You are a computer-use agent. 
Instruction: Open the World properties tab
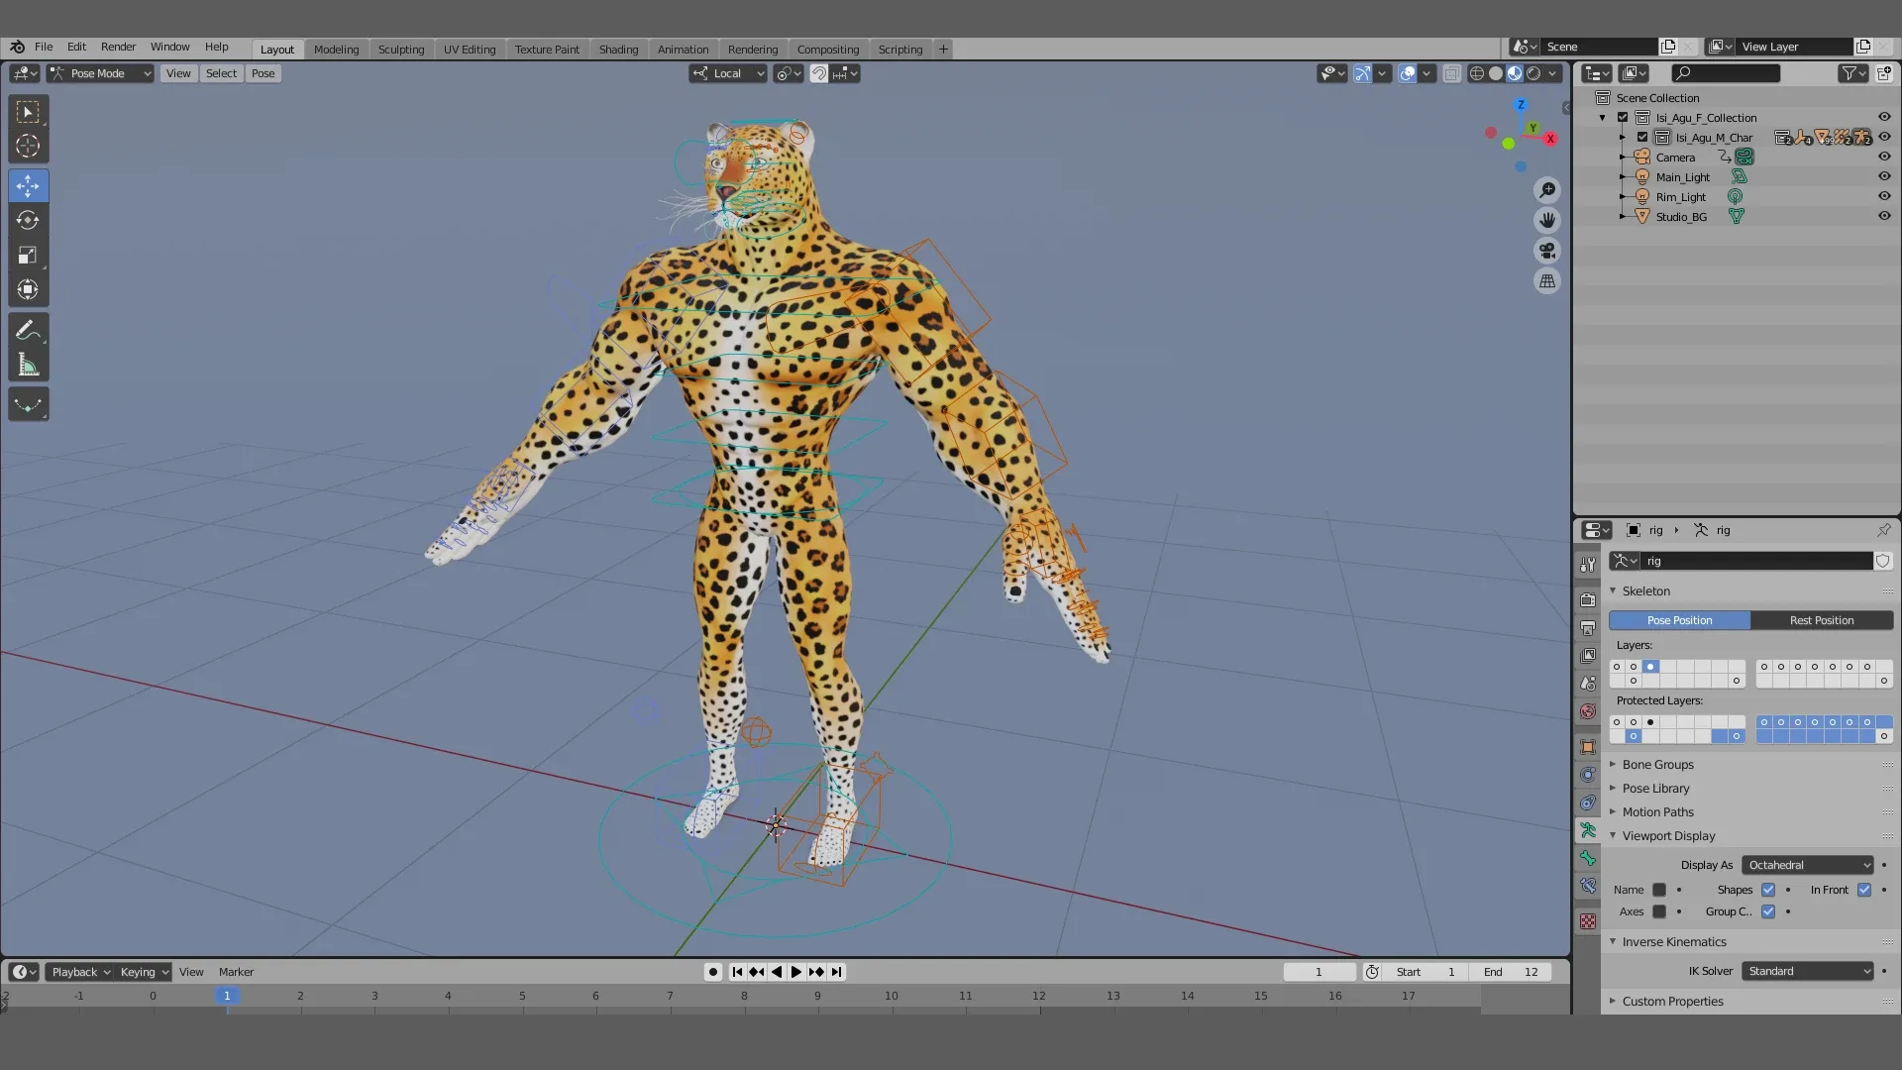[x=1588, y=710]
